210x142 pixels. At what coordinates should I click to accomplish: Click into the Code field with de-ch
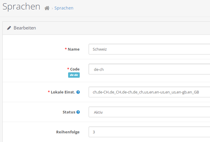149,69
